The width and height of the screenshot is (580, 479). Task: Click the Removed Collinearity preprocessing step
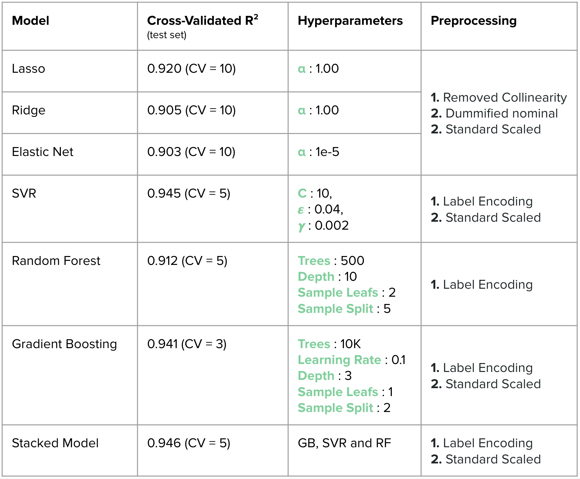(x=499, y=98)
